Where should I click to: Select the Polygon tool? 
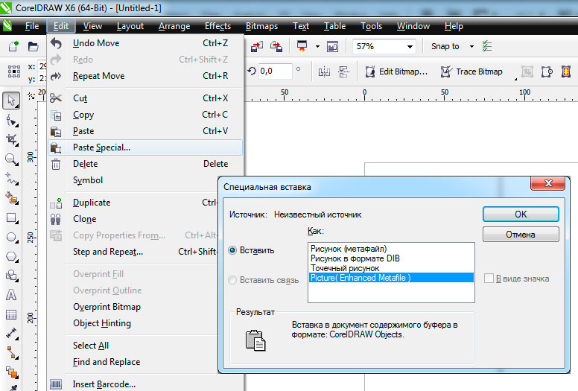(x=12, y=256)
